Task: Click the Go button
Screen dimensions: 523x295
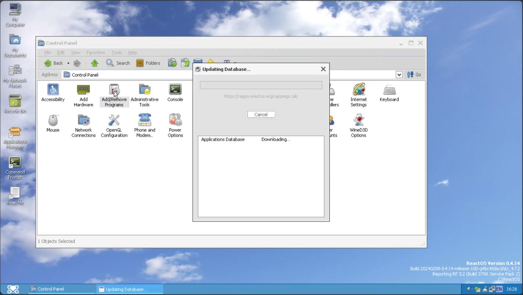Action: pyautogui.click(x=414, y=74)
